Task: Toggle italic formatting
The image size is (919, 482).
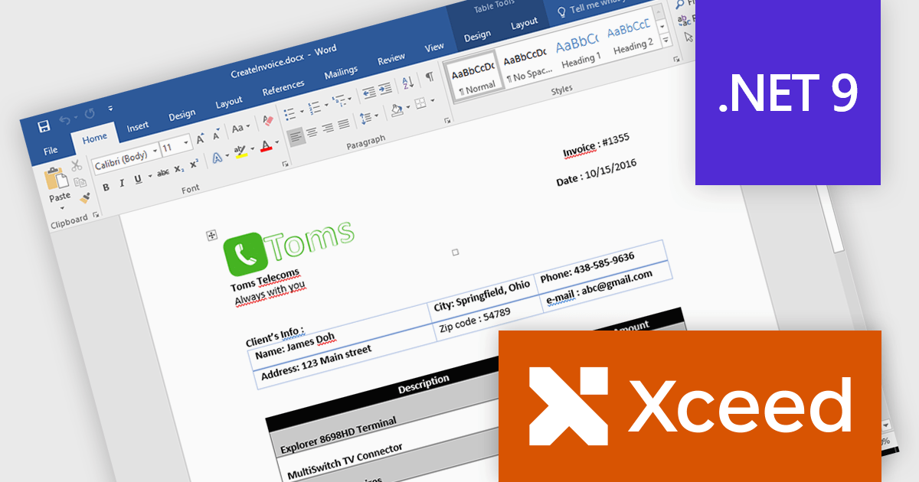Action: (x=122, y=183)
